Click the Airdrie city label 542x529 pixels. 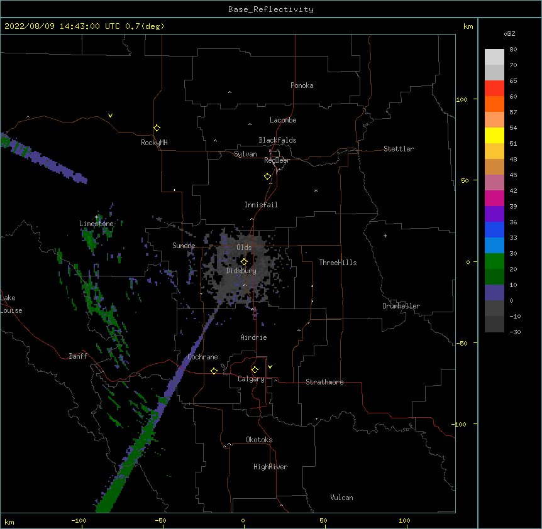click(x=254, y=337)
